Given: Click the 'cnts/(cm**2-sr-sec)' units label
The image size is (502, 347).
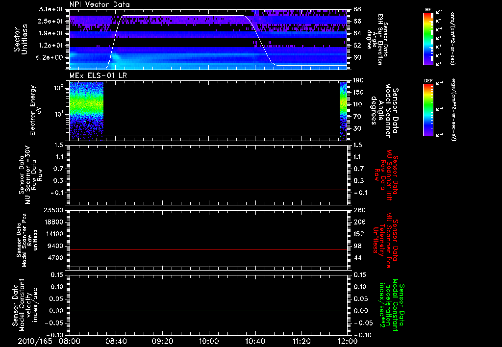Looking at the screenshot, I should pos(452,38).
